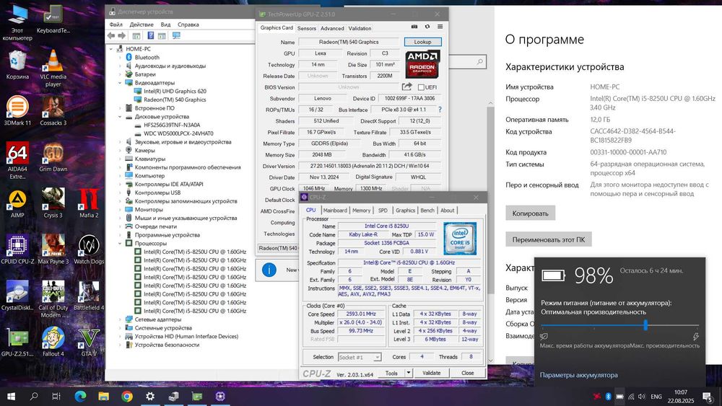Collapse the Видеоадаптеры node

coord(120,83)
